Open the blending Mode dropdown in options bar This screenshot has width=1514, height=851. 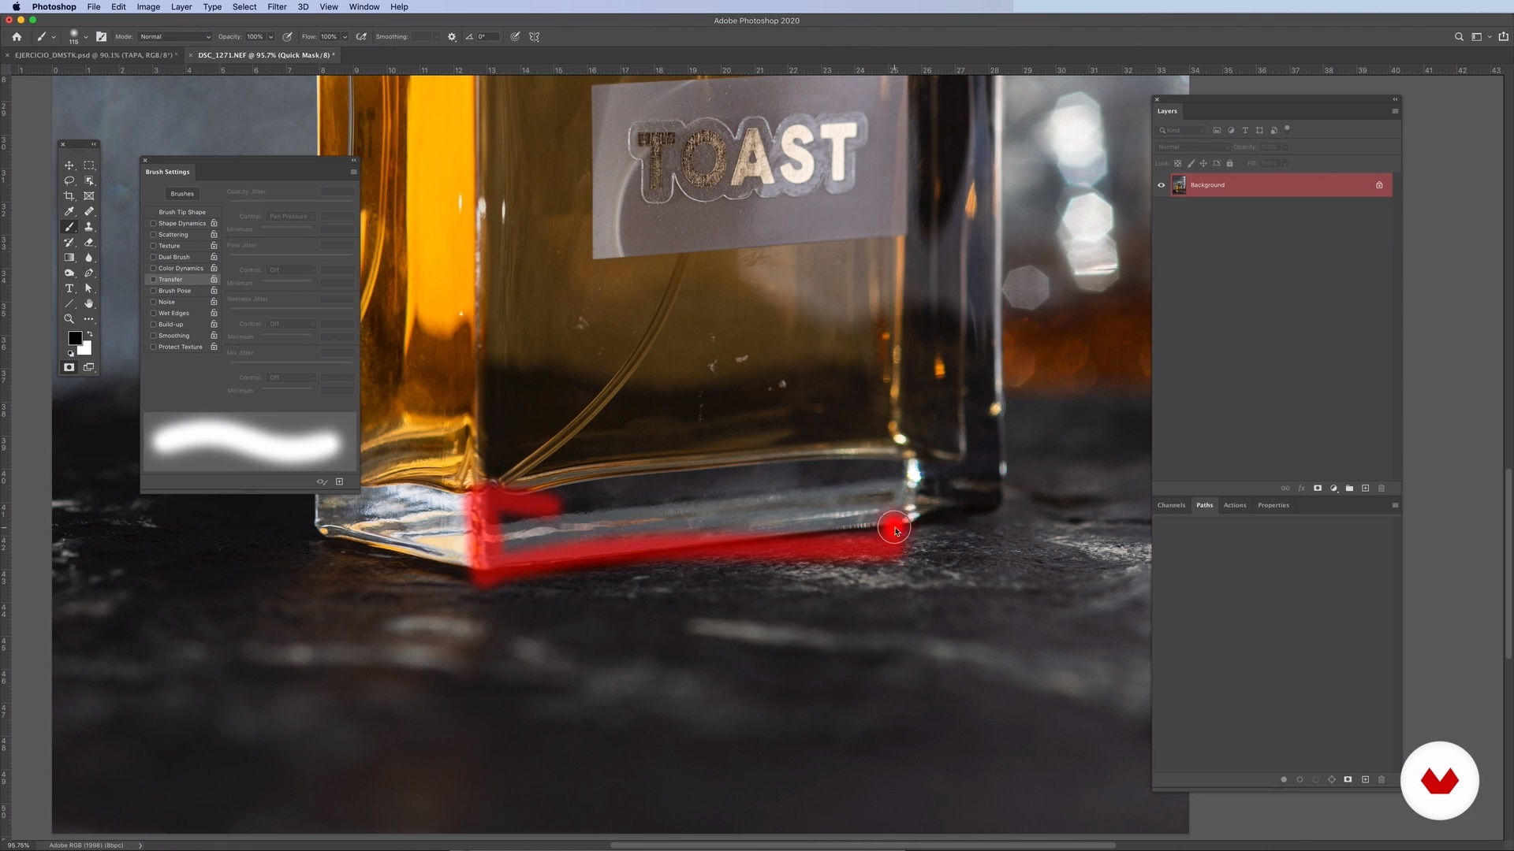(175, 37)
